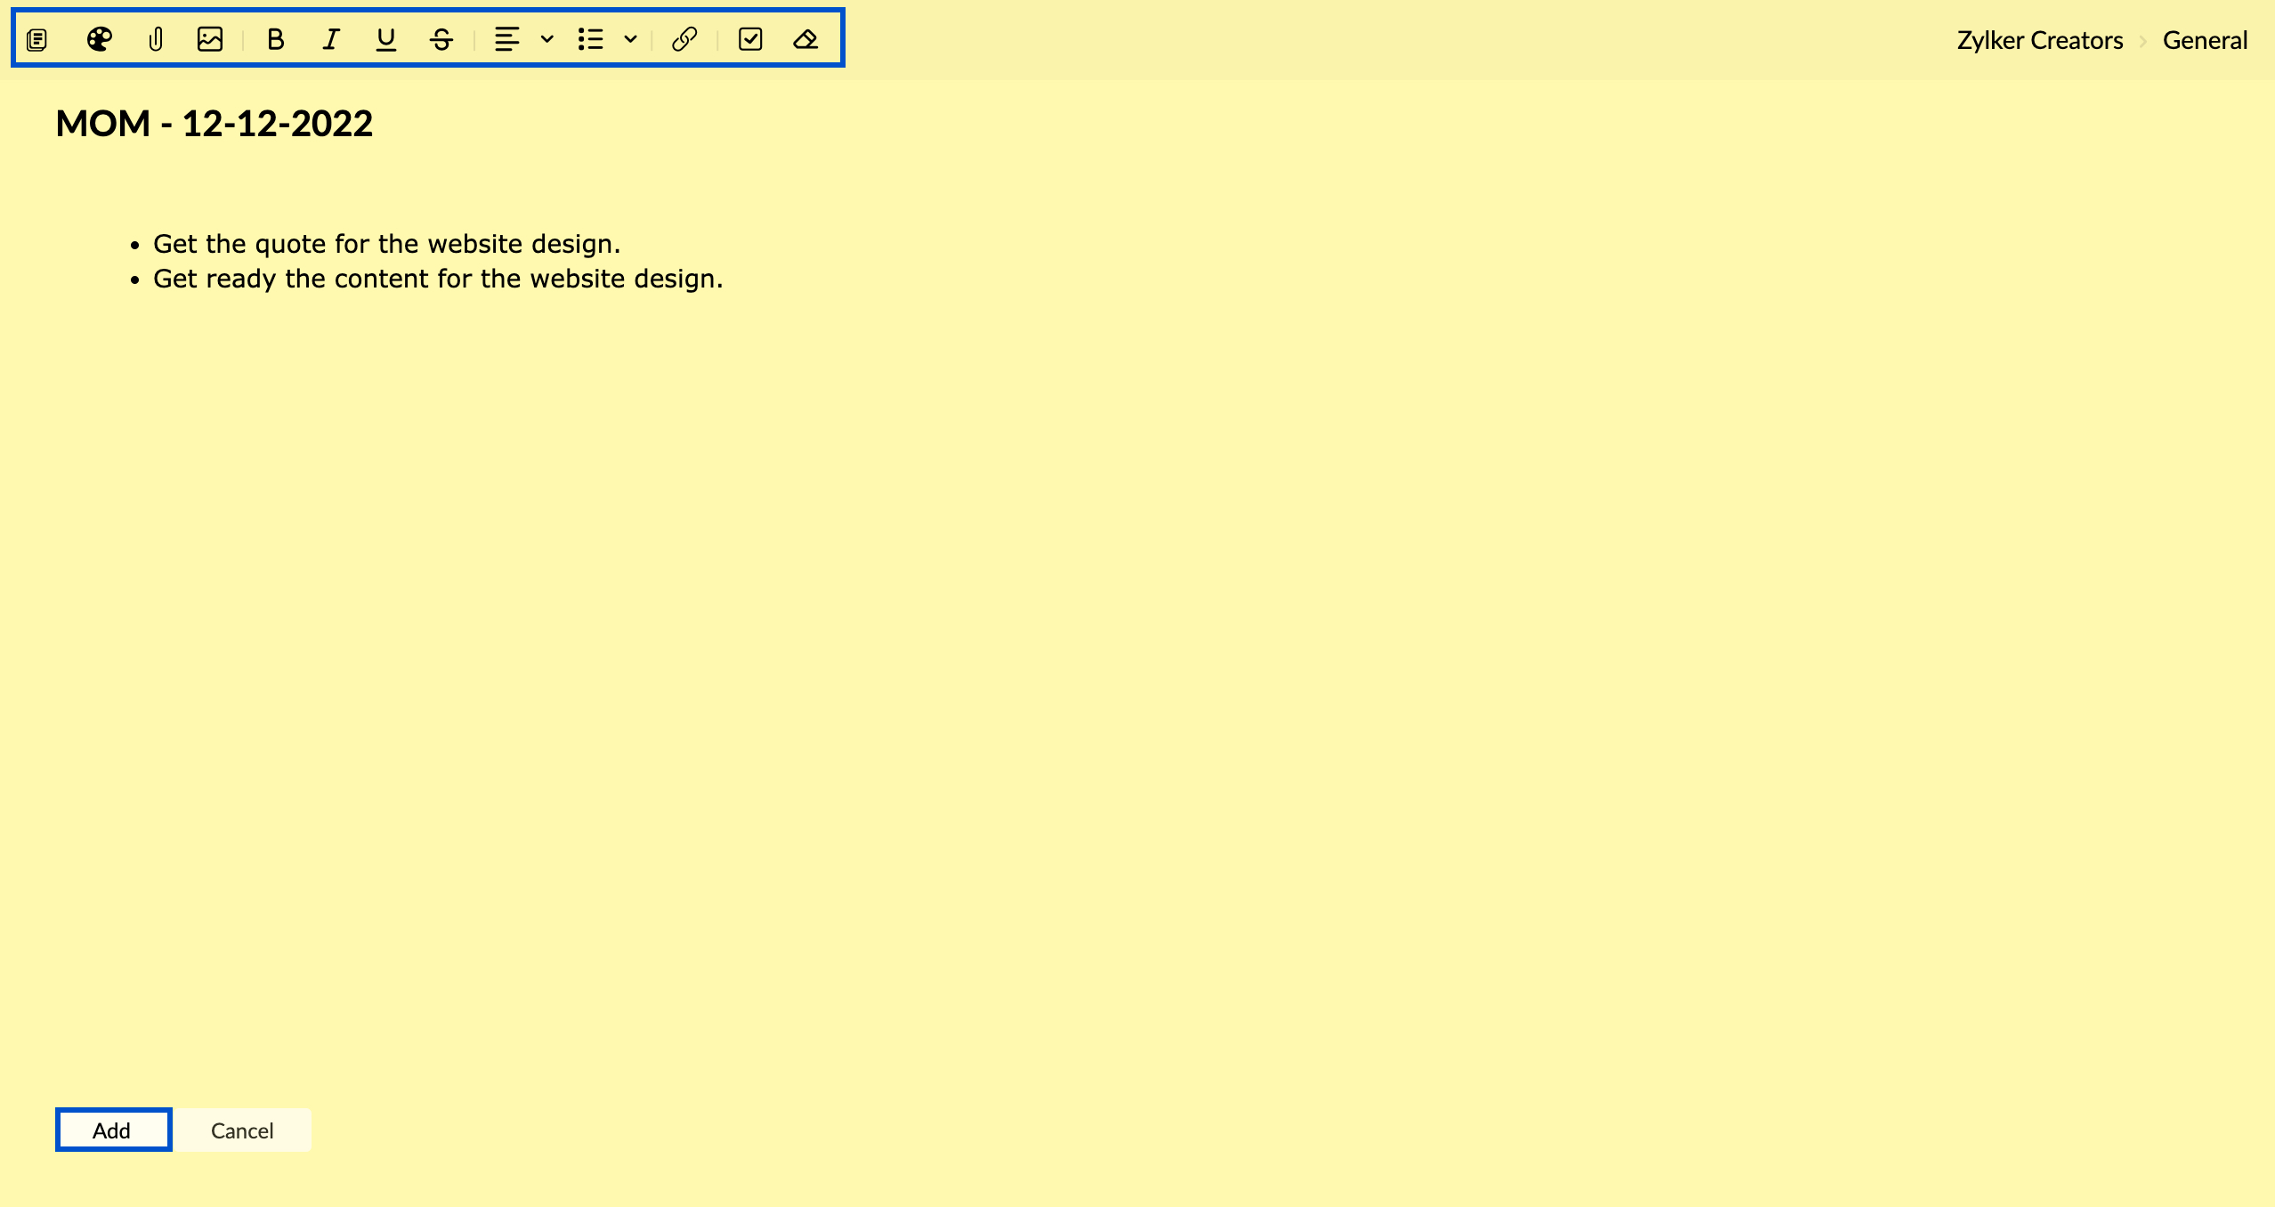
Task: Insert a checklist with the checkbox icon
Action: [750, 39]
